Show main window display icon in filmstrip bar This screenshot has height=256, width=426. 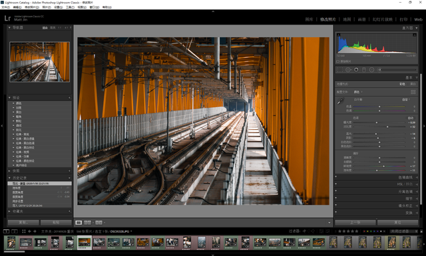click(6, 231)
